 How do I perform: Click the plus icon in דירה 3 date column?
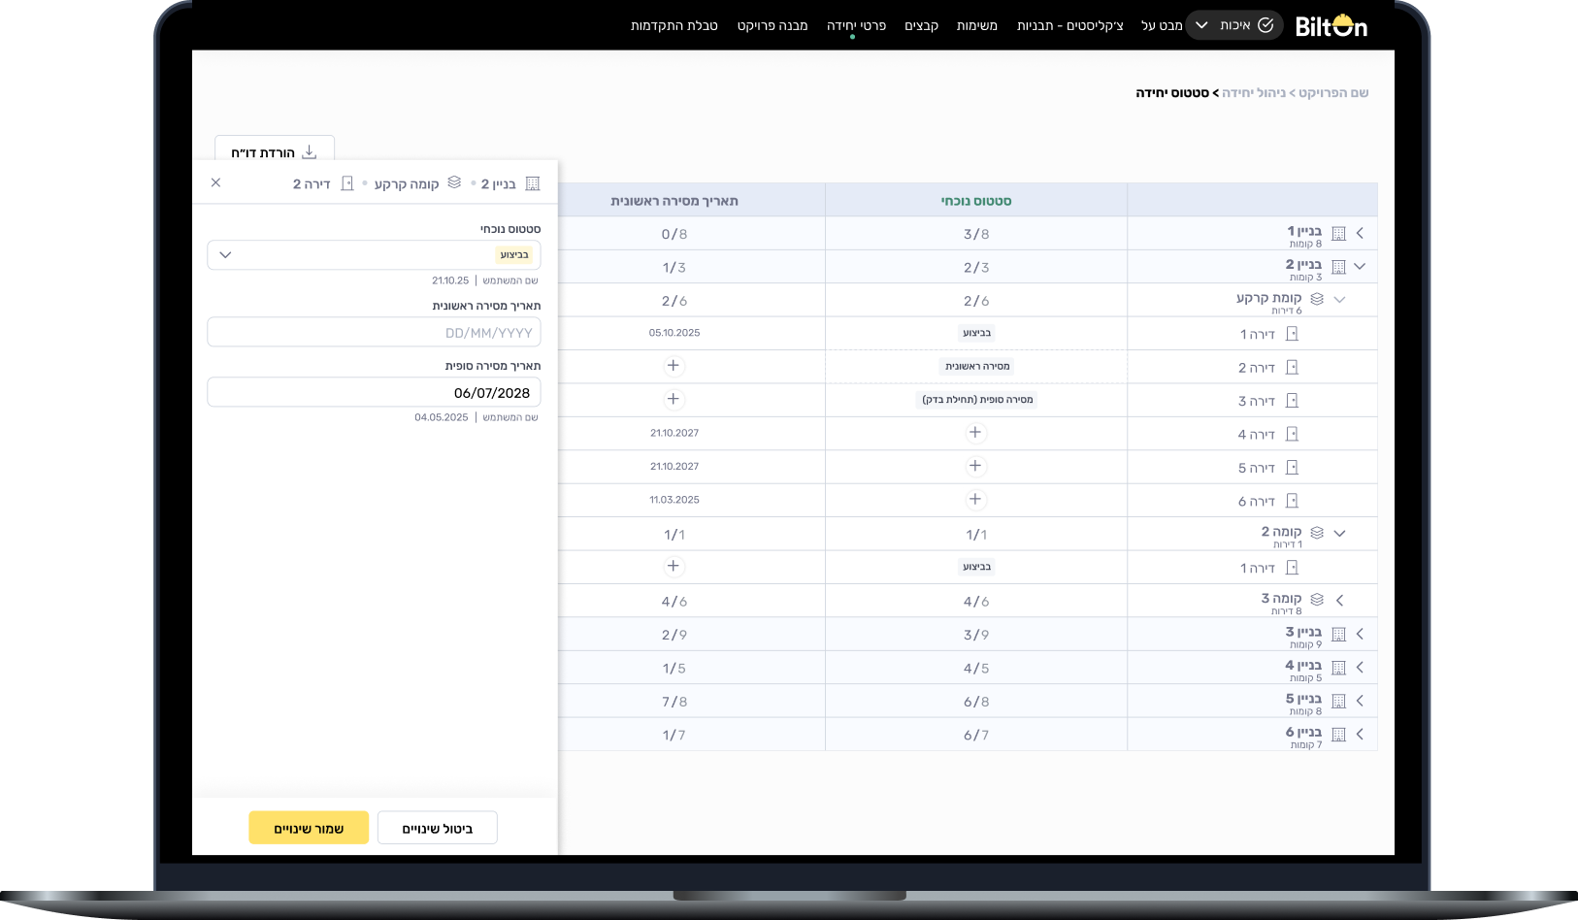pos(673,400)
